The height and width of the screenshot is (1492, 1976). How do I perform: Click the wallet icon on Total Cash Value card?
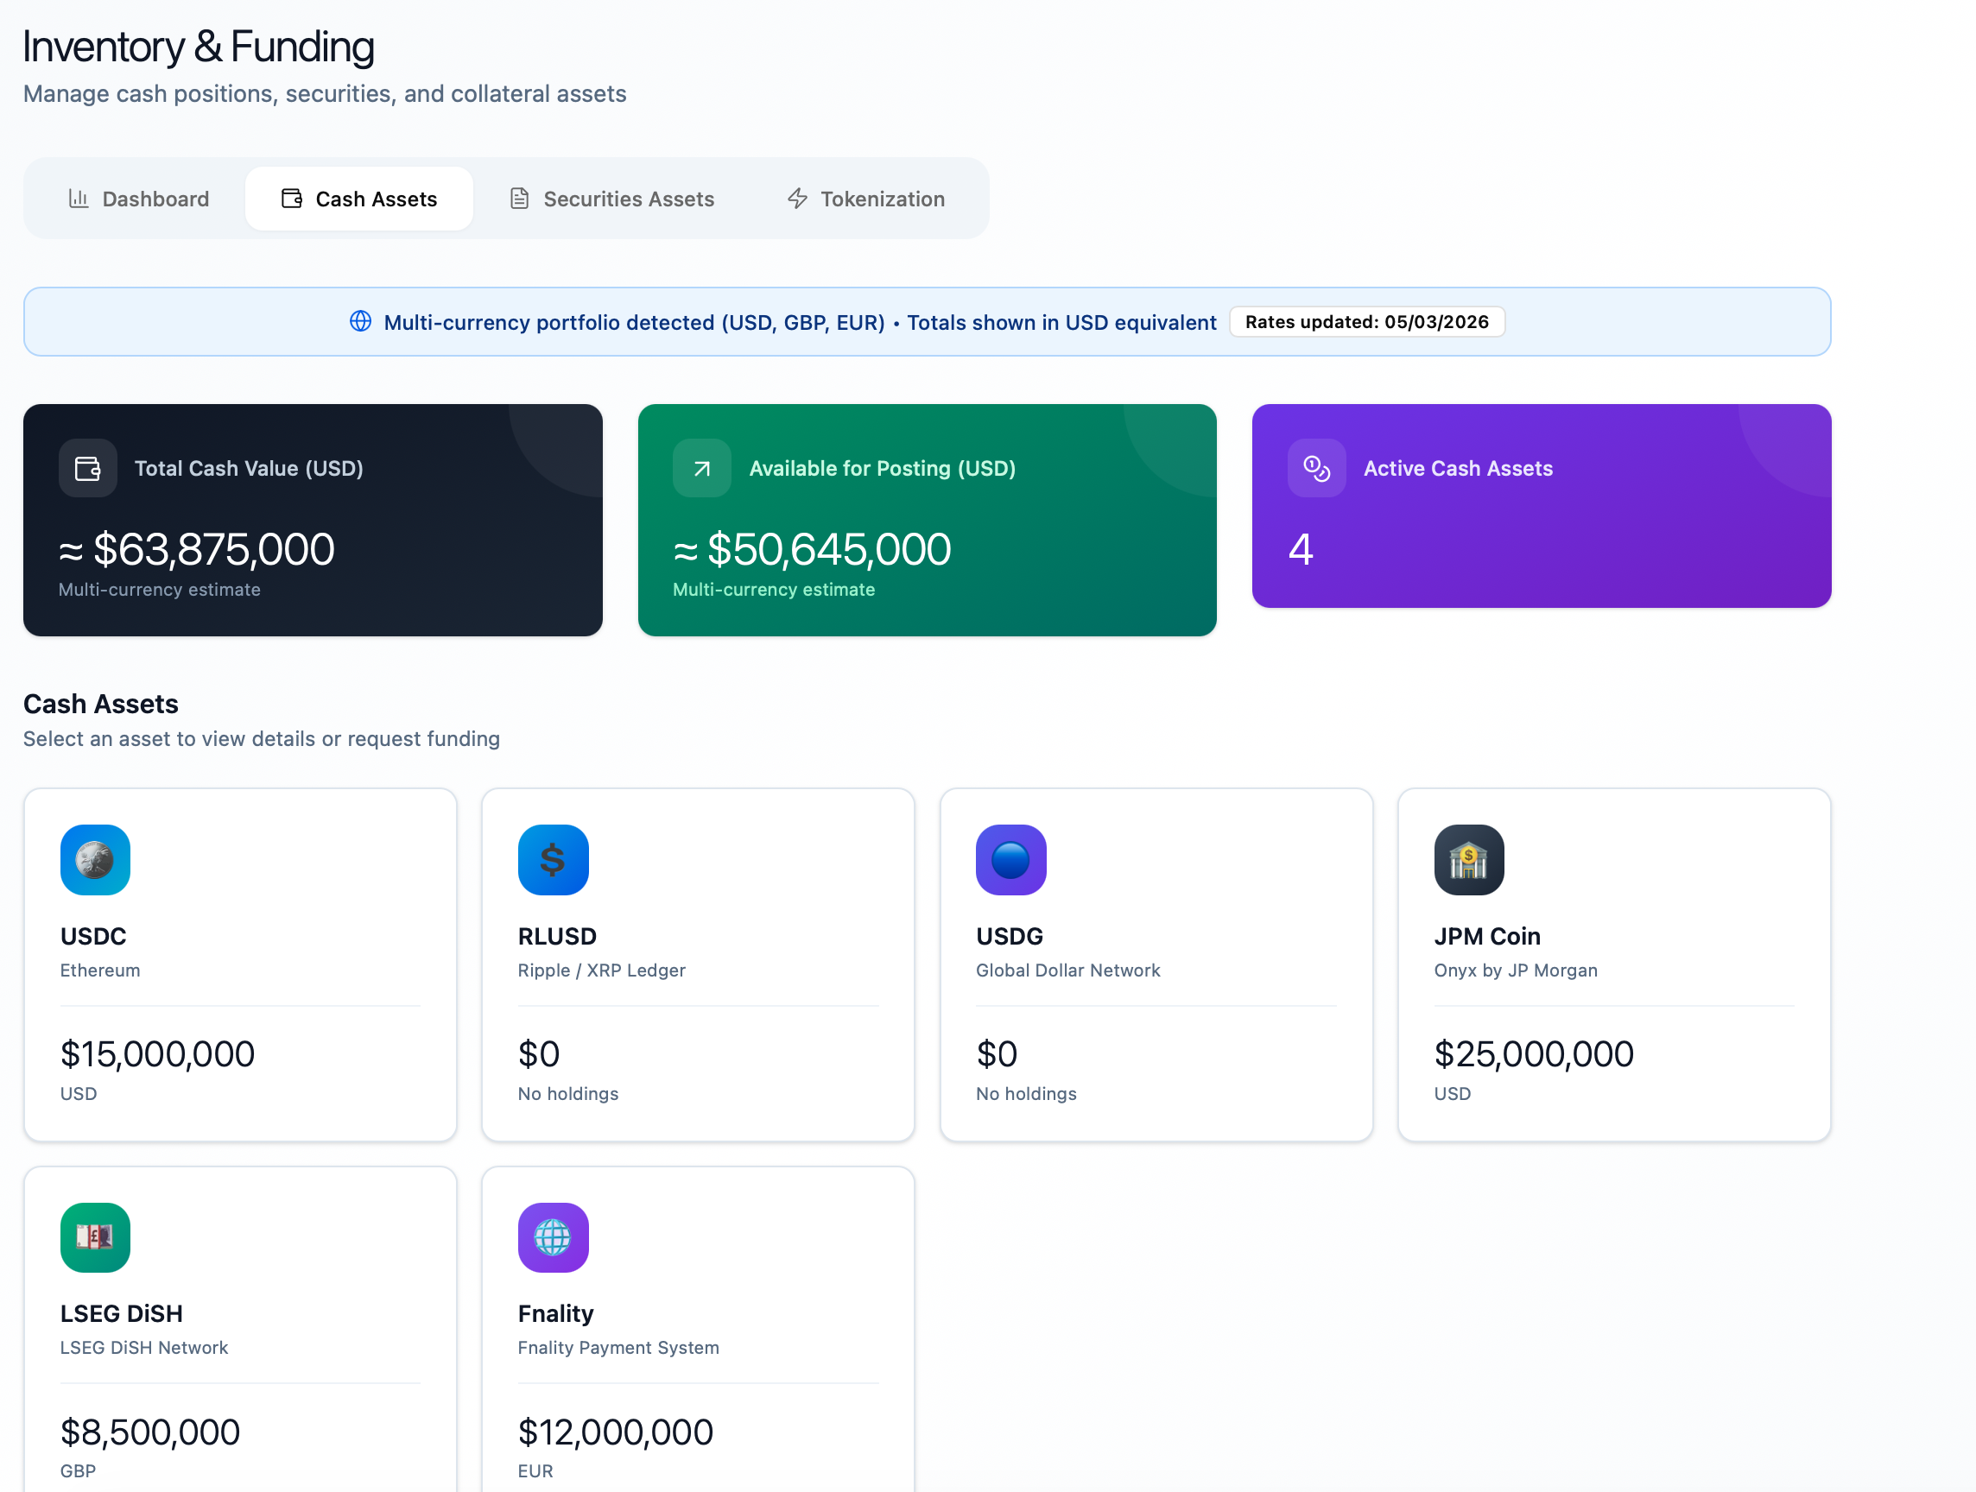[x=87, y=468]
